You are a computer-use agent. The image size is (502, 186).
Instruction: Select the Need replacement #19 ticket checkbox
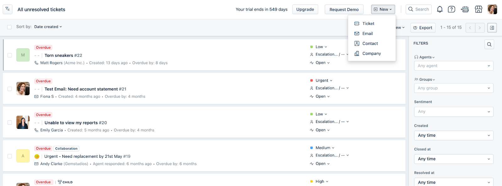coord(10,156)
